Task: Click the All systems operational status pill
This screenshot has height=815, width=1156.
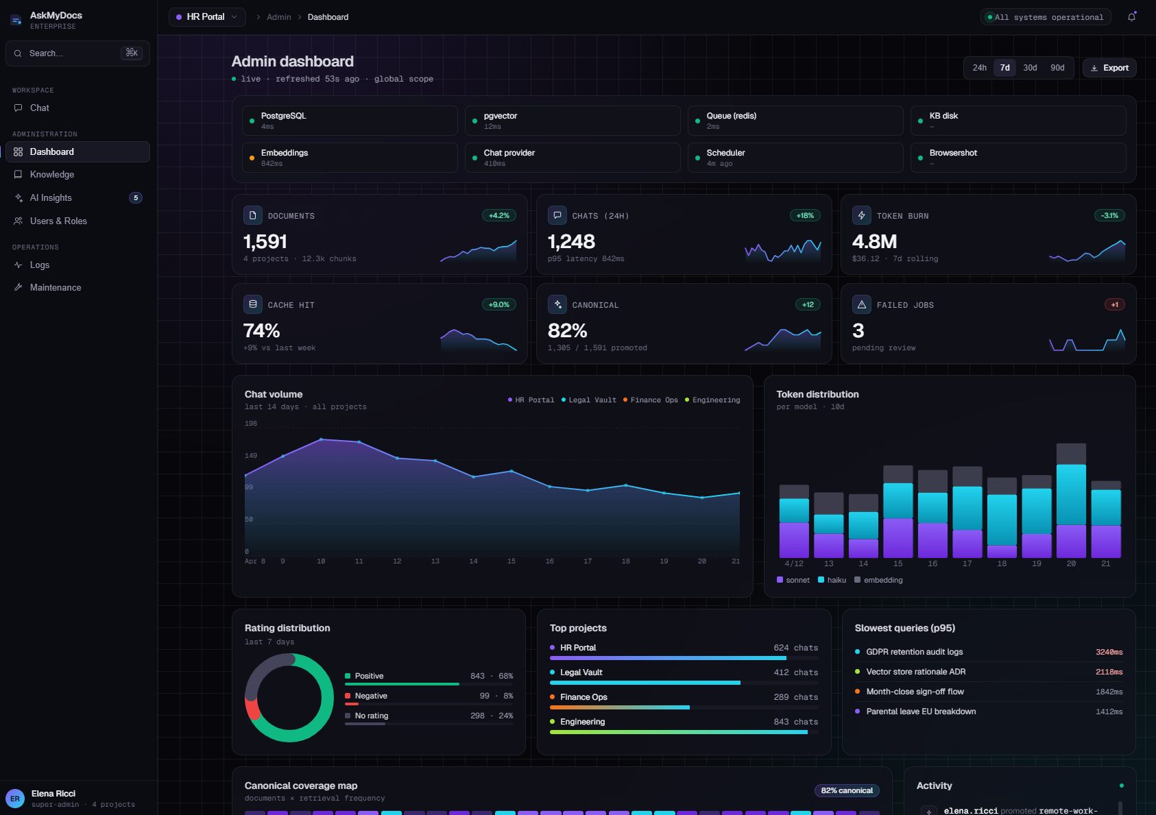Action: pyautogui.click(x=1046, y=17)
